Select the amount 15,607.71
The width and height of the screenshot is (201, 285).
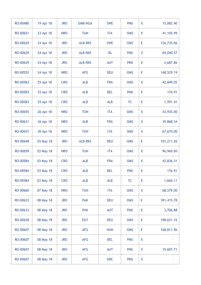(169, 249)
